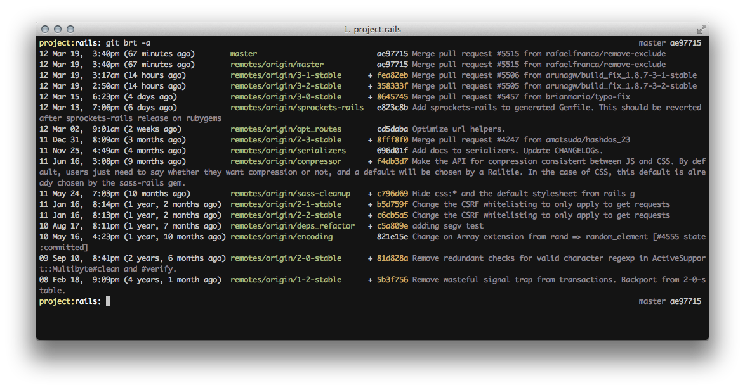Select 'remotes/origin/2-1-stable' branch text
The height and width of the screenshot is (390, 745).
(286, 204)
